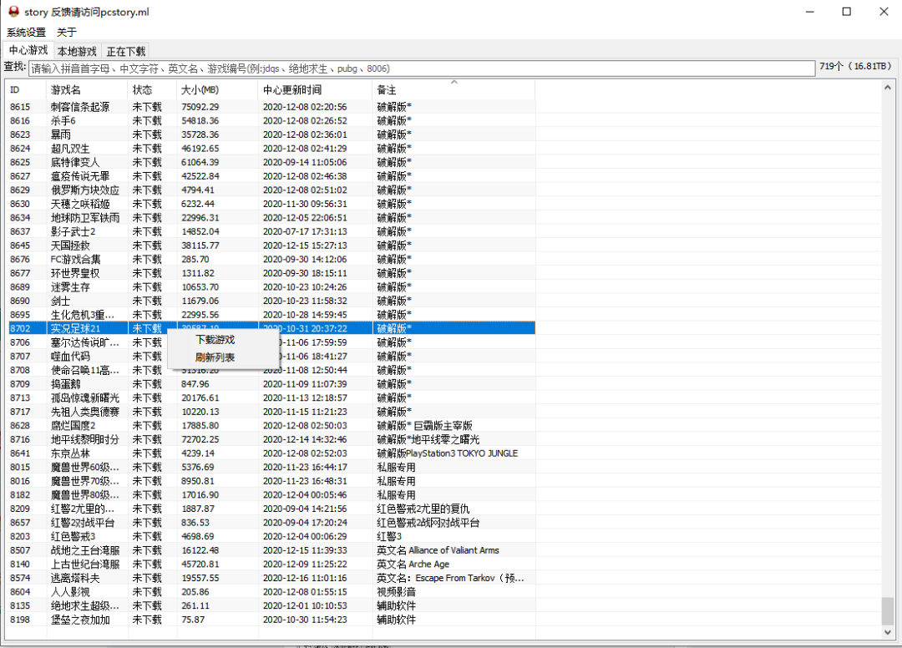The width and height of the screenshot is (902, 648).
Task: Click ID cell 8182
Action: click(20, 494)
